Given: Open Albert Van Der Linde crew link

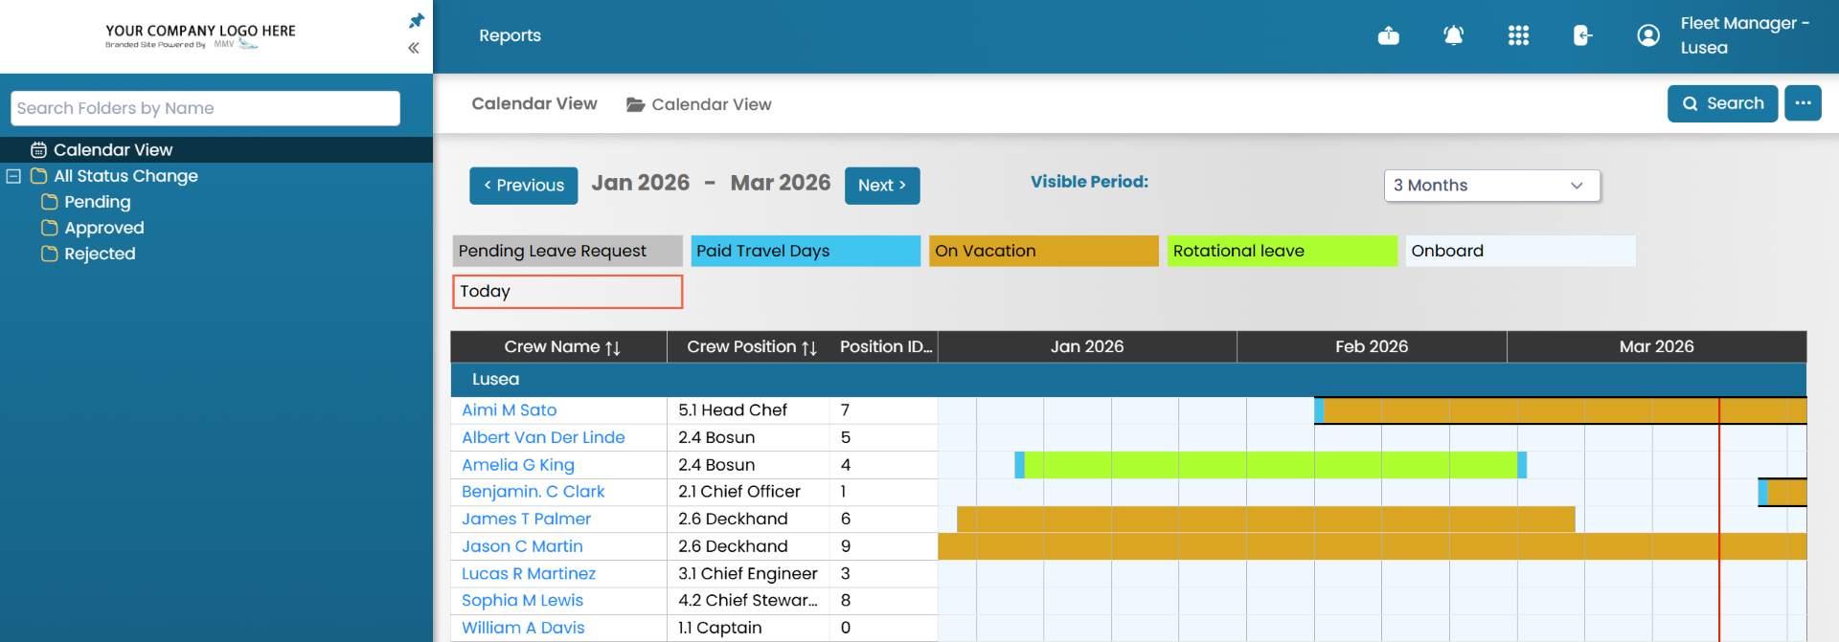Looking at the screenshot, I should point(543,437).
